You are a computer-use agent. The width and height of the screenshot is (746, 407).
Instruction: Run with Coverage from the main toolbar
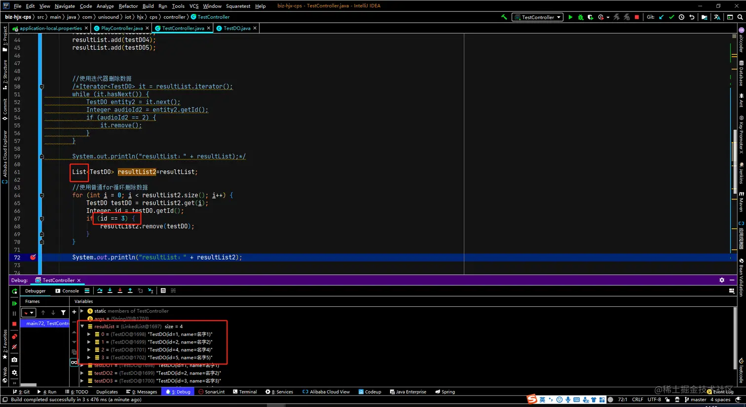pos(590,17)
